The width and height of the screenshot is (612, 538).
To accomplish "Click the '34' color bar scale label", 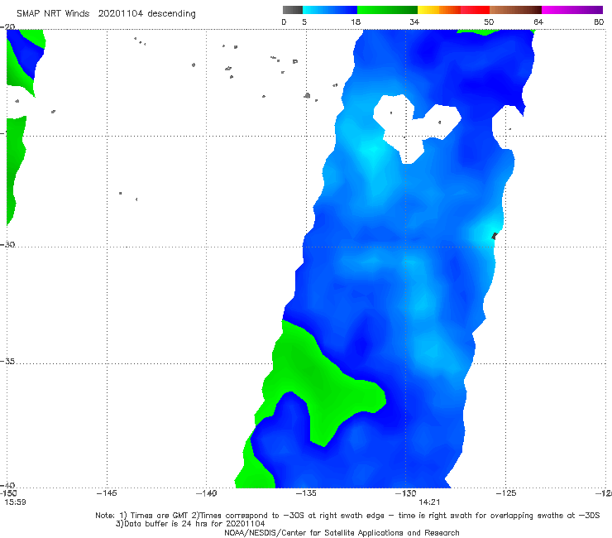I will pos(414,22).
